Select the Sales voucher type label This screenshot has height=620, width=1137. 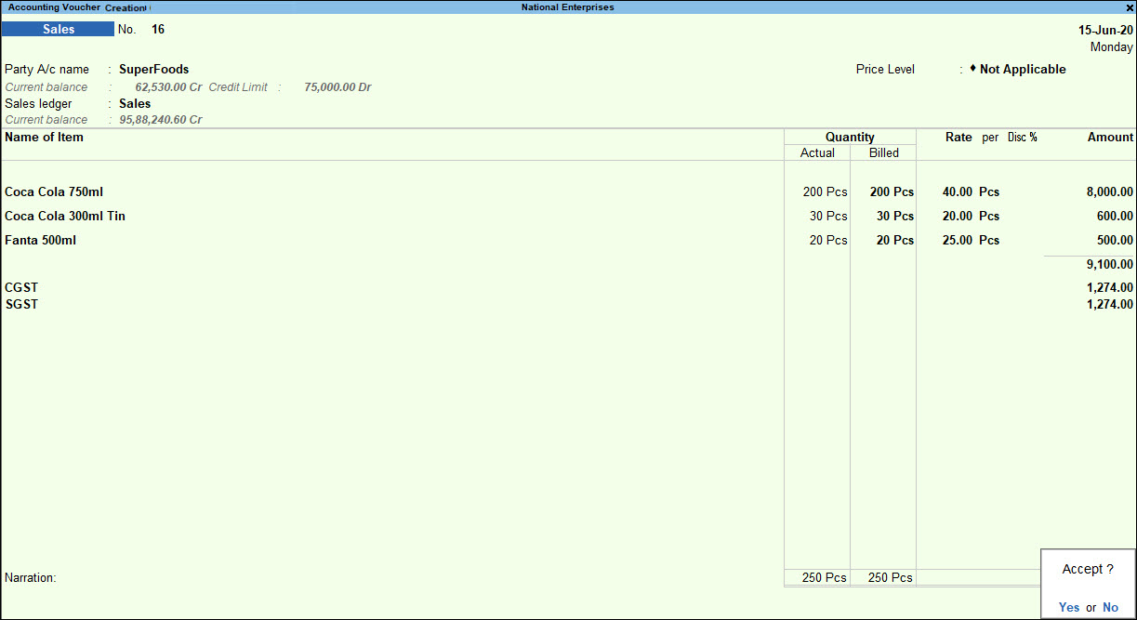pyautogui.click(x=59, y=29)
